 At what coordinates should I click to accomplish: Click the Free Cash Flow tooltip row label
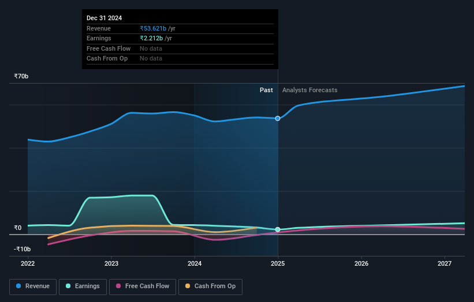109,48
